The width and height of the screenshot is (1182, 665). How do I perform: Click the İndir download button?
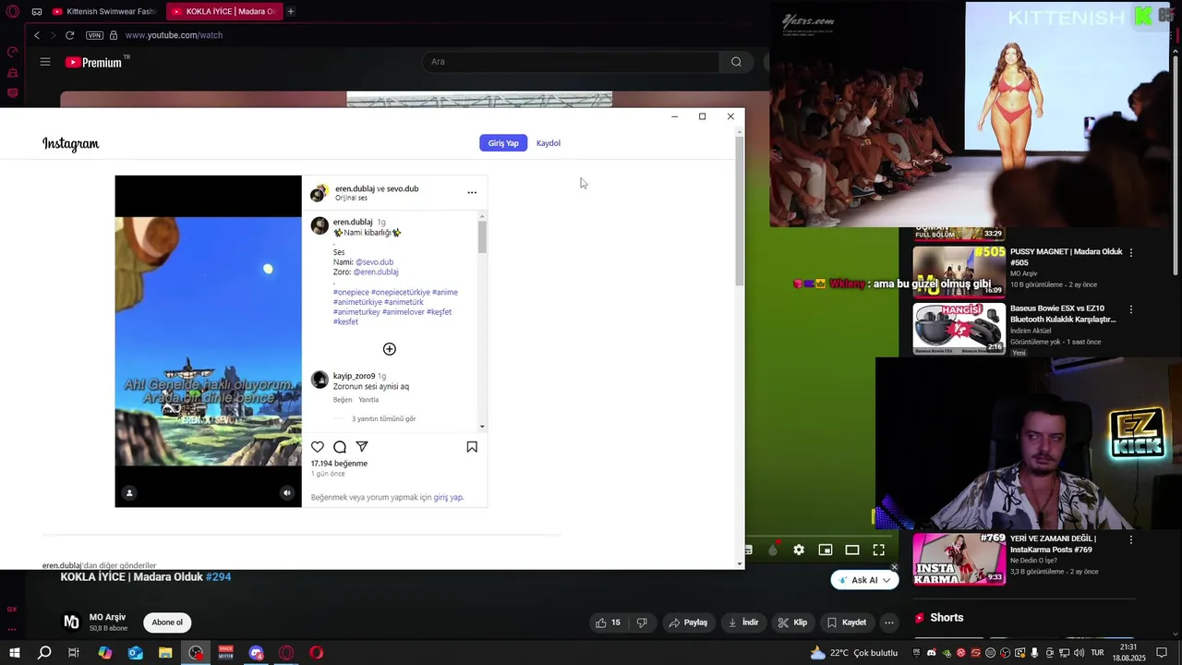point(742,623)
